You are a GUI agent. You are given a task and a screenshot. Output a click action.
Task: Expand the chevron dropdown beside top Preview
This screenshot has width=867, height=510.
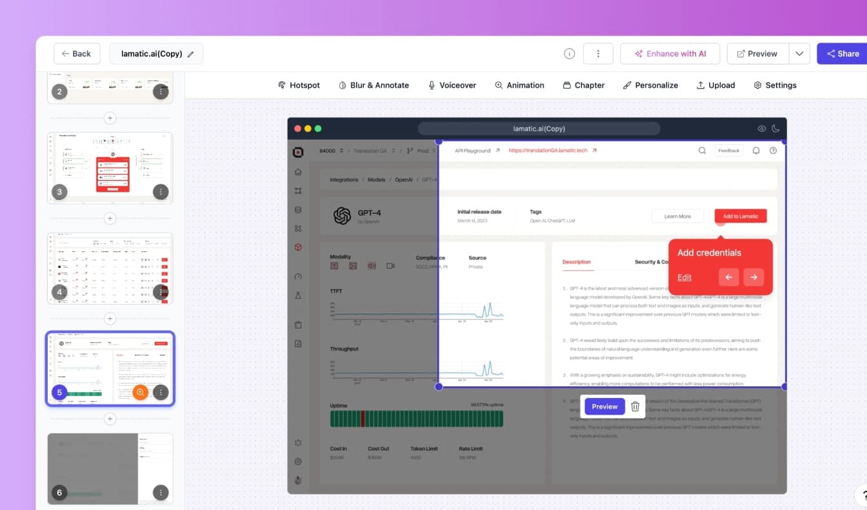[x=799, y=54]
